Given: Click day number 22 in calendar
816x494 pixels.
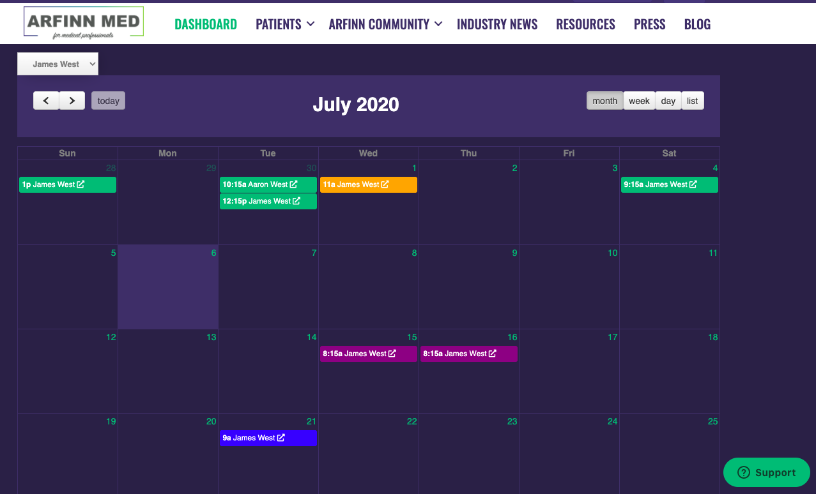Looking at the screenshot, I should [x=412, y=421].
